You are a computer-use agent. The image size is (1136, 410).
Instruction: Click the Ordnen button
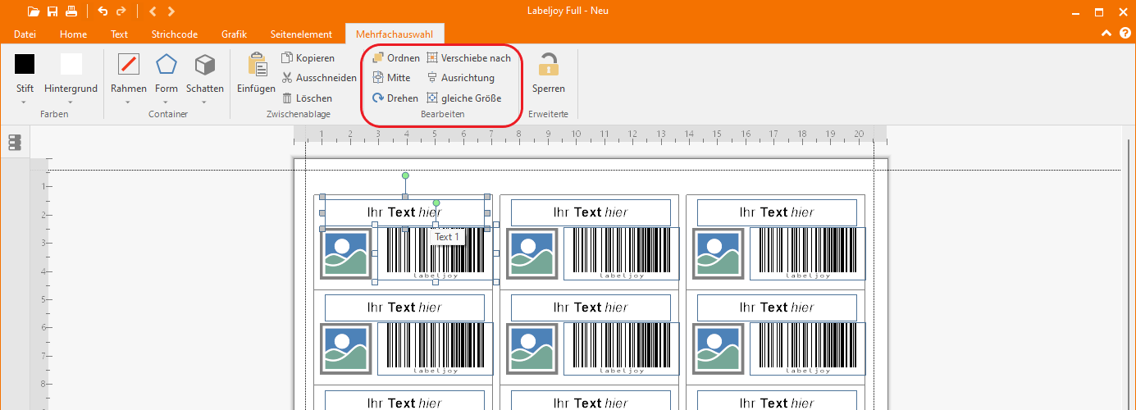tap(396, 58)
